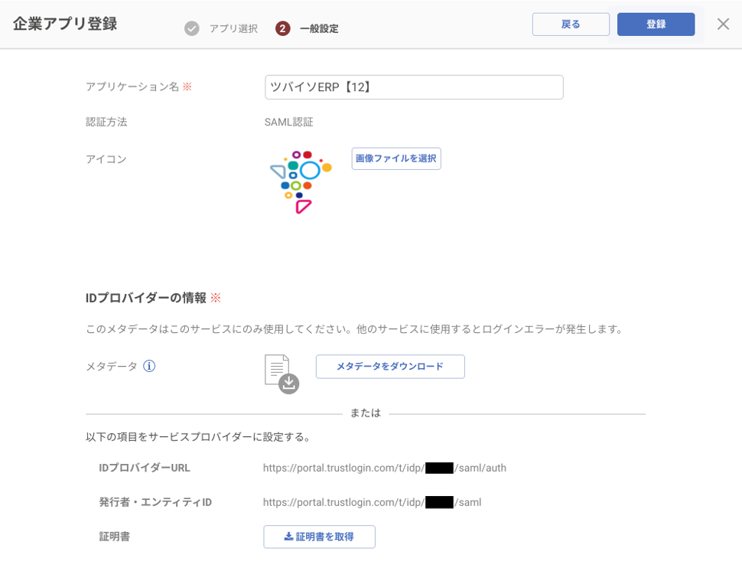Click the 企業アプリ登録 dialog title

[65, 24]
